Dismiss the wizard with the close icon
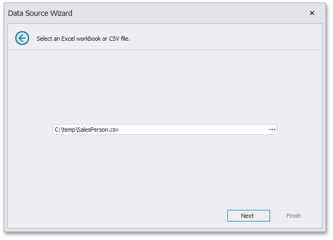The width and height of the screenshot is (333, 240). (312, 13)
